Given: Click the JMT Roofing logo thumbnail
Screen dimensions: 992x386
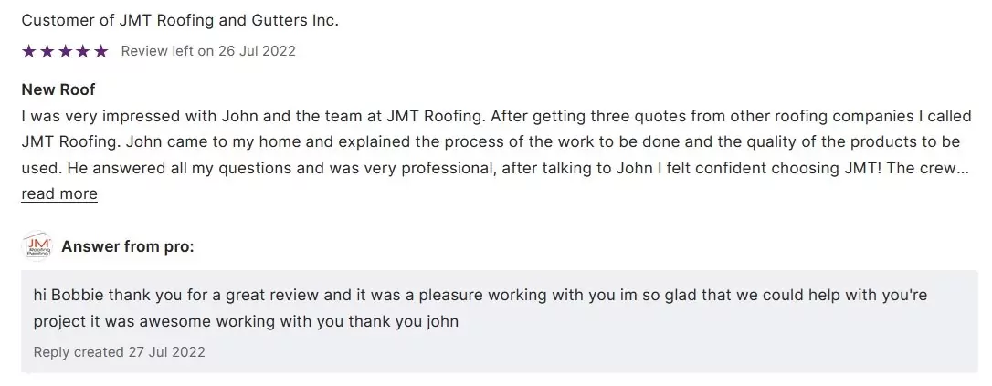Looking at the screenshot, I should tap(37, 246).
